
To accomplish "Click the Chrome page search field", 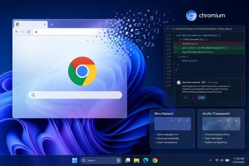I will pyautogui.click(x=75, y=95).
